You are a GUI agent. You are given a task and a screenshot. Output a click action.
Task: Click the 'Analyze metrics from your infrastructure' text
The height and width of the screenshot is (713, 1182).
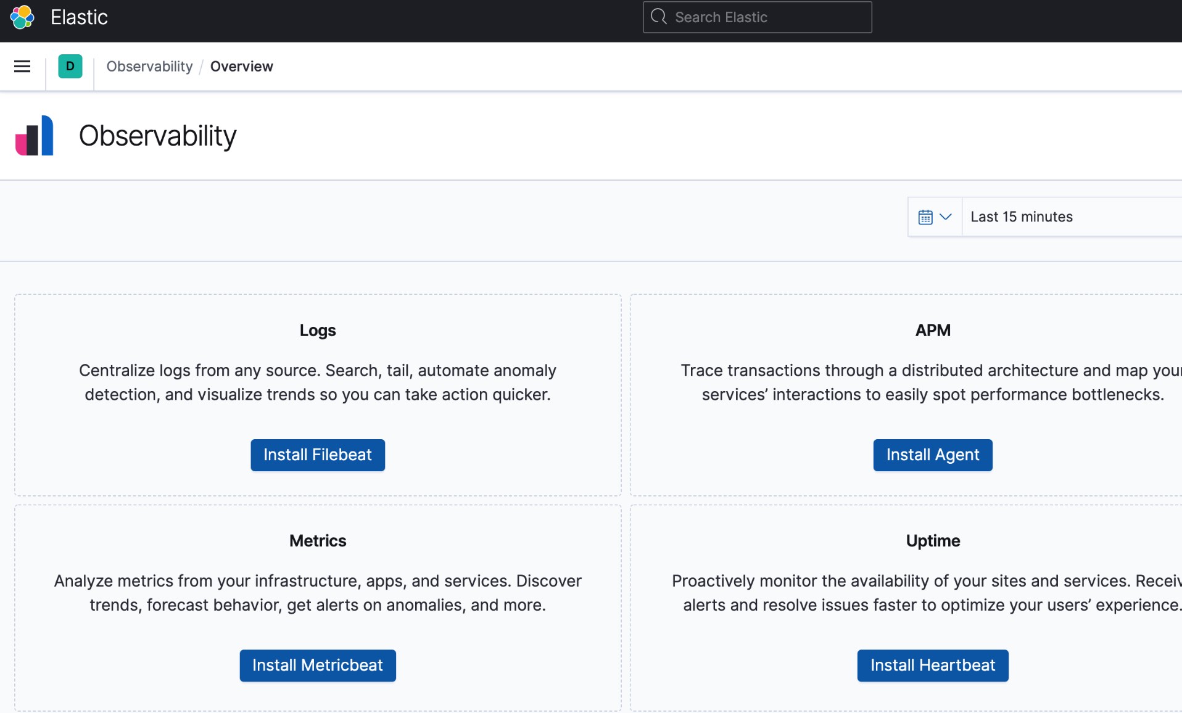point(318,593)
